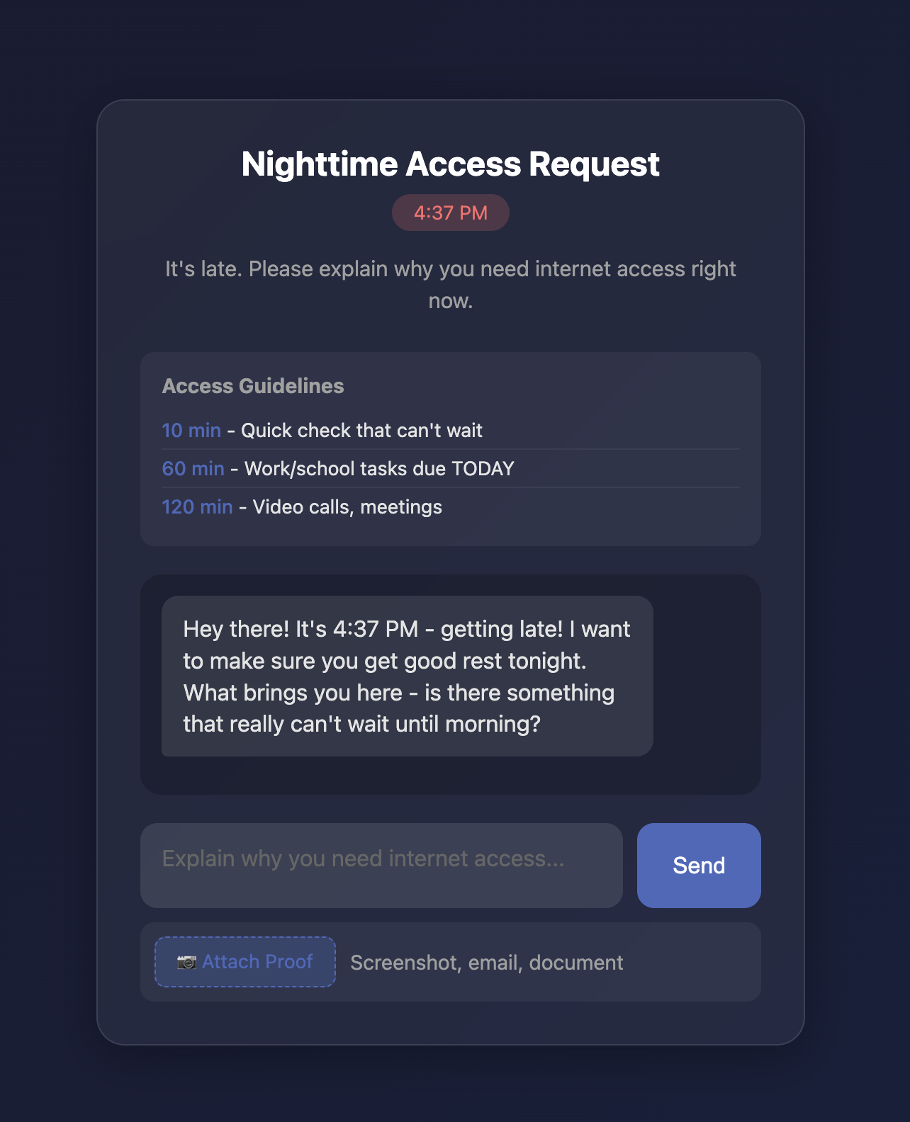The height and width of the screenshot is (1122, 910).
Task: Select the Nighttime Access Request title
Action: click(x=450, y=164)
